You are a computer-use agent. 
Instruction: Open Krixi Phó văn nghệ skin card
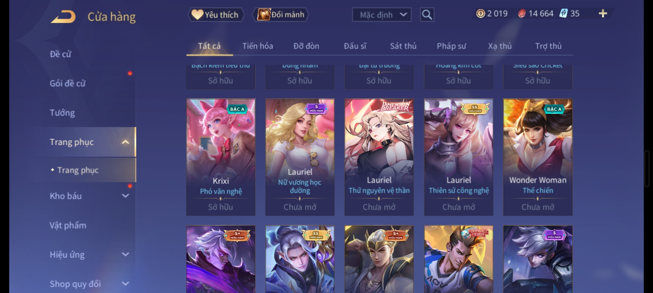(x=221, y=157)
